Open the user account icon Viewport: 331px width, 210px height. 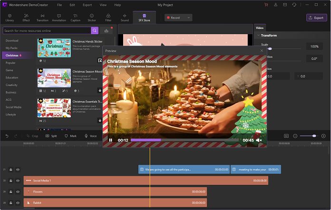(275, 5)
